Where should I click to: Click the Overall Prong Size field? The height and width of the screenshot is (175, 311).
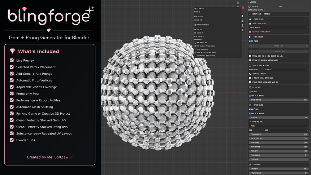[x=279, y=138]
